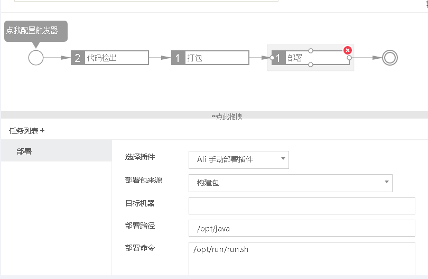The image size is (428, 279).
Task: Click the number 1 badge on 打包
Action: (x=178, y=58)
